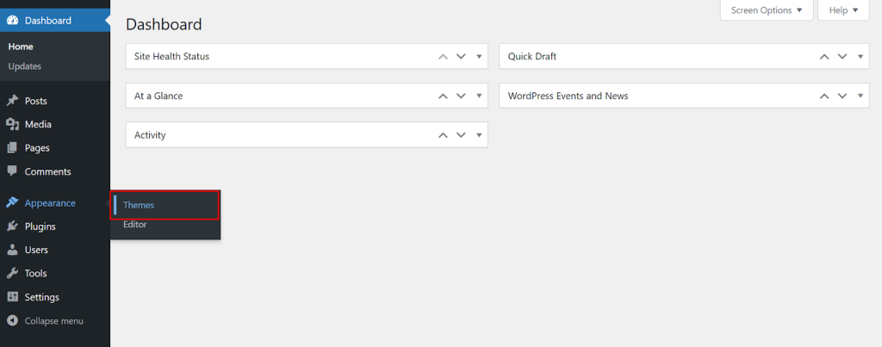The width and height of the screenshot is (882, 347).
Task: Click the Media icon in sidebar
Action: coord(12,124)
